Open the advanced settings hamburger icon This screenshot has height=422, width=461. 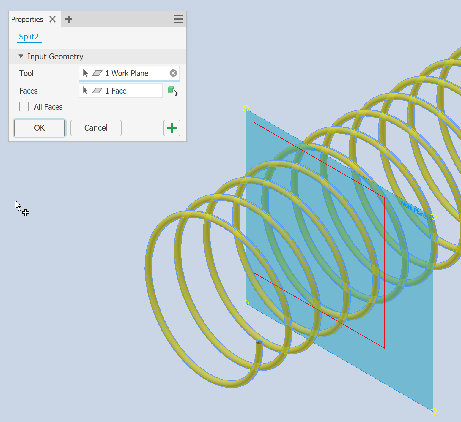[x=178, y=19]
